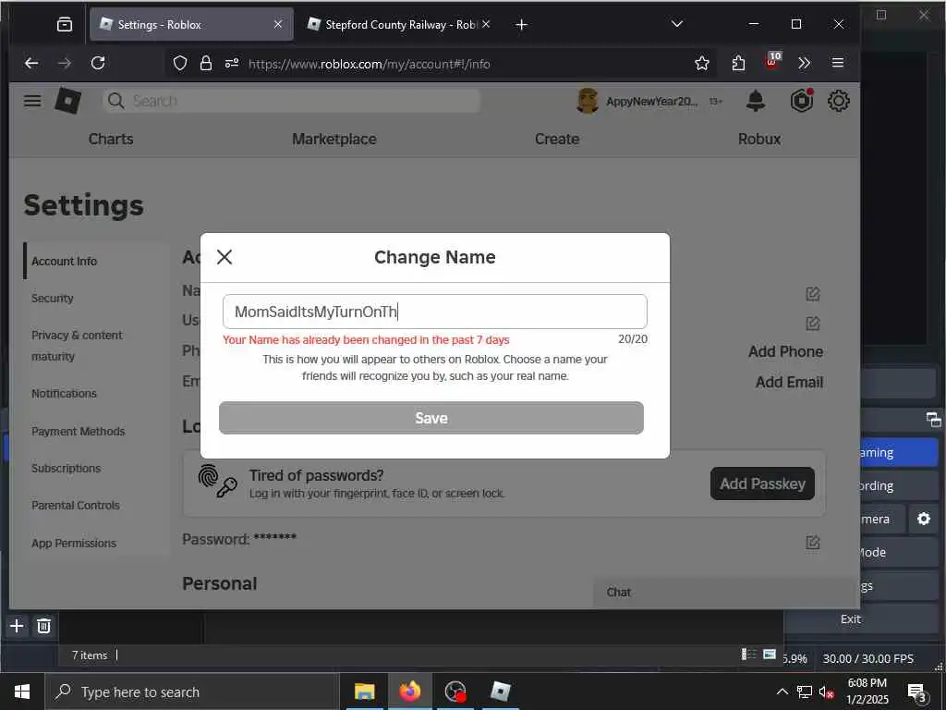
Task: Click the display name edit pencil icon
Action: point(813,294)
